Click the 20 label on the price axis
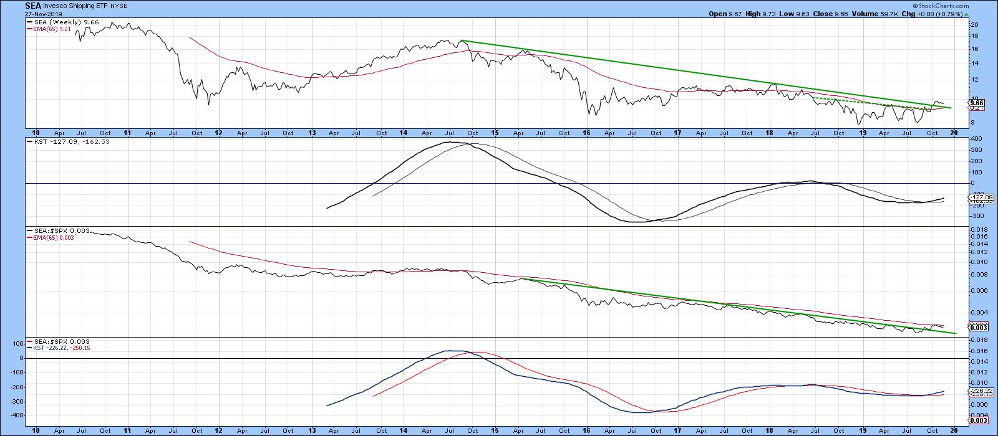998x436 pixels. click(974, 24)
